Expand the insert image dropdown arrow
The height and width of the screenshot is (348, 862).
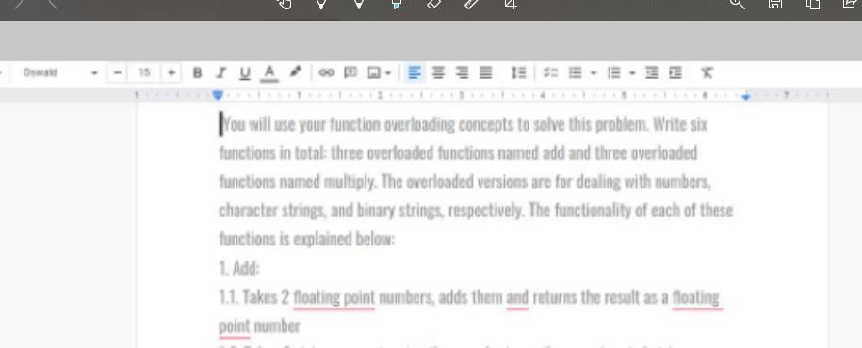pyautogui.click(x=388, y=73)
